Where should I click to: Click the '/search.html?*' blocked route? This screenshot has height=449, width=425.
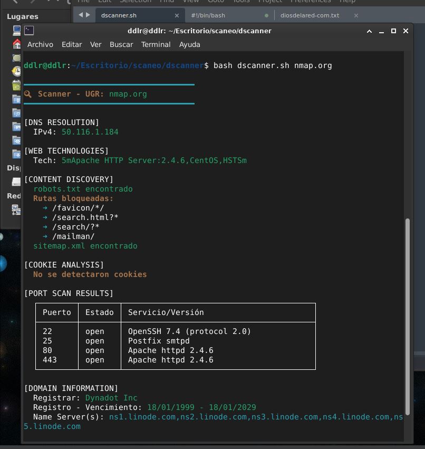(85, 217)
